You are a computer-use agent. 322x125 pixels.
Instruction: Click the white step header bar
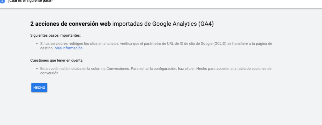(x=161, y=4)
